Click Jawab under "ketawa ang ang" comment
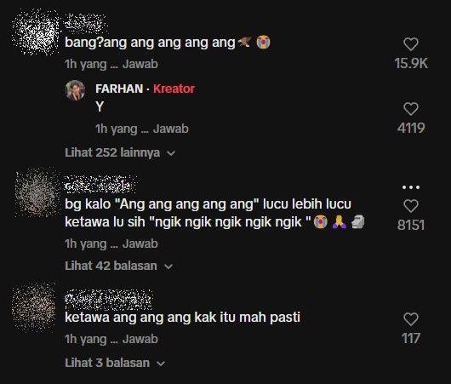Viewport: 451px width, 384px height. 140,339
